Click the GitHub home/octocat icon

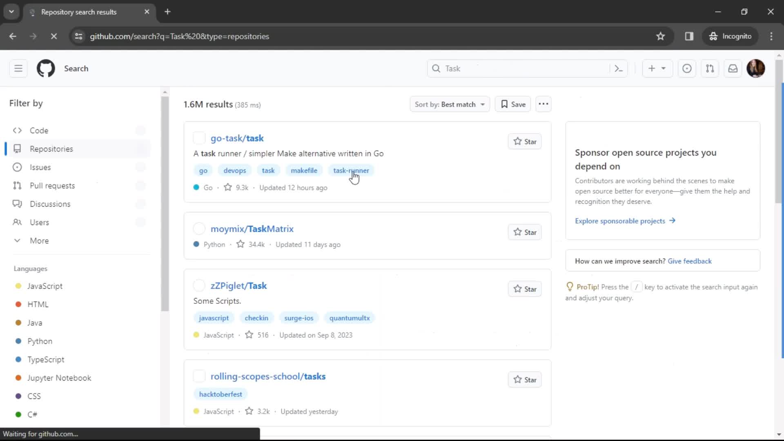46,68
